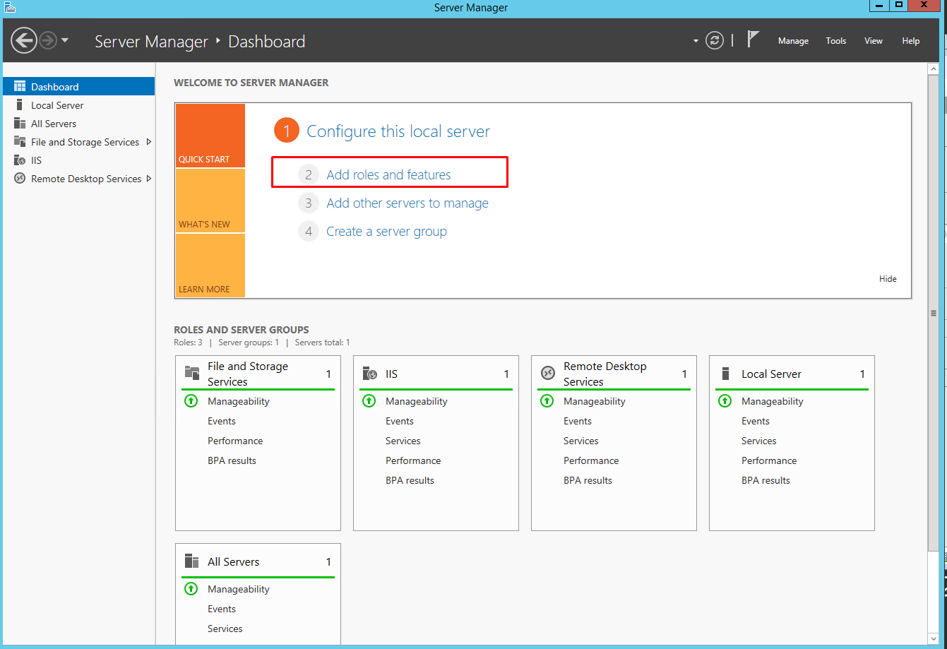The height and width of the screenshot is (649, 947).
Task: Click Add roles and features link
Action: click(x=388, y=174)
